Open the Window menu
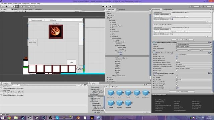 33,4
